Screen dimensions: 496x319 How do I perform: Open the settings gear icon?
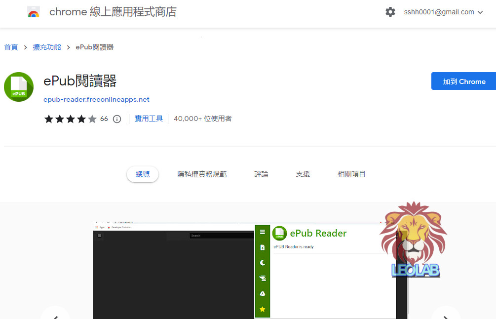(x=390, y=12)
